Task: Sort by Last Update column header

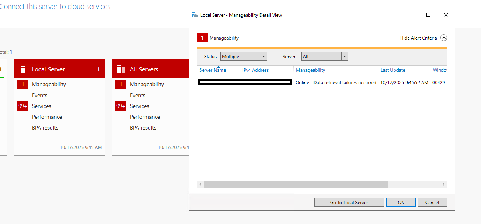Action: [393, 70]
